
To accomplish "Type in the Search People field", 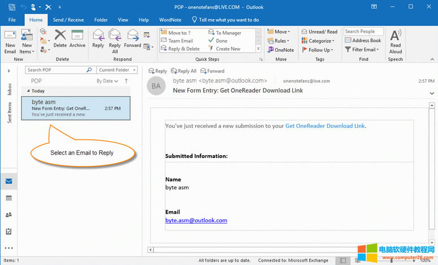I will [x=363, y=32].
